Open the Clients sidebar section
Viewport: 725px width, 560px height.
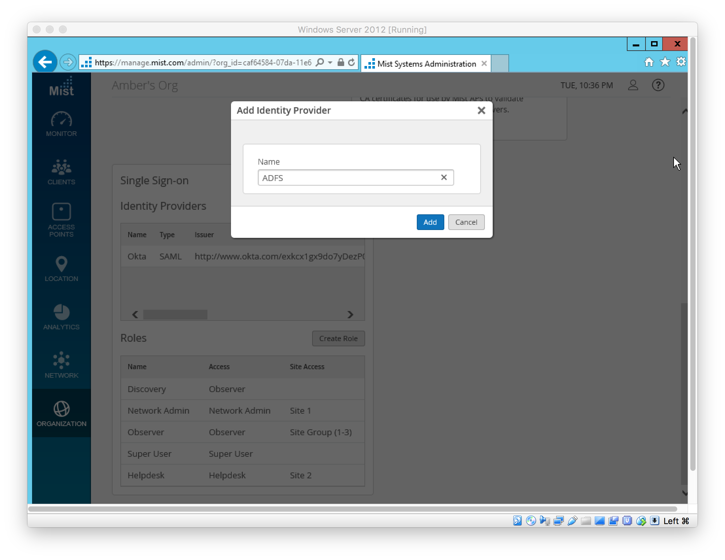click(62, 172)
